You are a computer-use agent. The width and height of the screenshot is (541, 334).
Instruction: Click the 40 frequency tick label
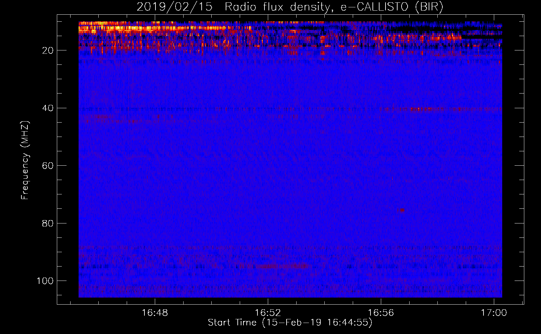(x=48, y=108)
